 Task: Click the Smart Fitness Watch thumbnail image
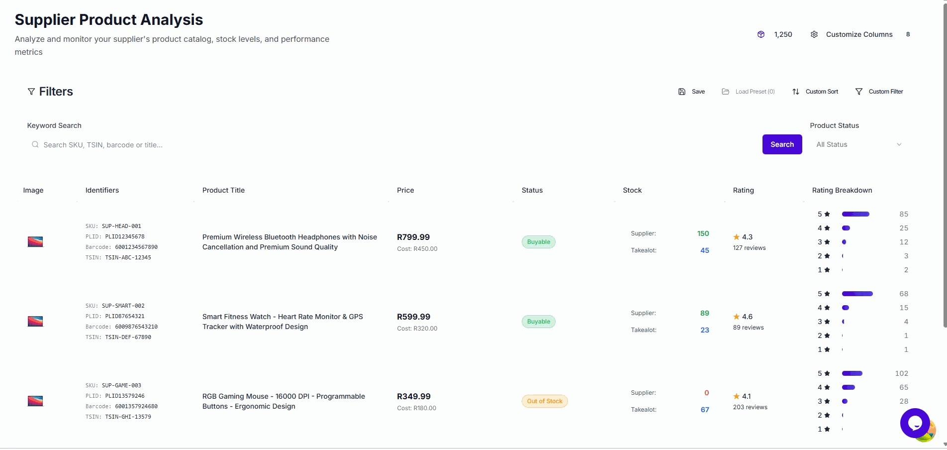pyautogui.click(x=35, y=322)
